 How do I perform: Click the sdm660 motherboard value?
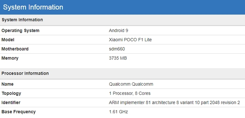(x=117, y=49)
